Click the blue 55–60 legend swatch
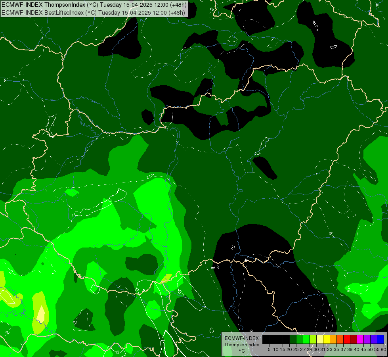 click(x=380, y=339)
